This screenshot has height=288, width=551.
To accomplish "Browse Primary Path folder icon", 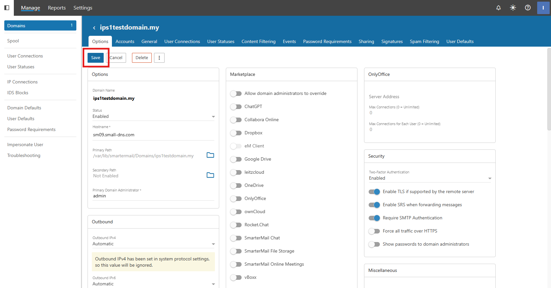I will tap(210, 155).
